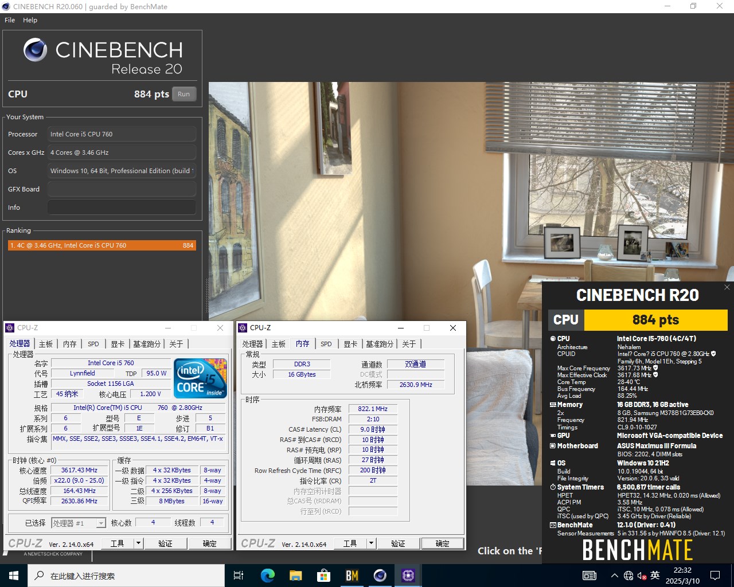Open 基准跑分 tab in CPU-Z memory window
Viewport: 734px width, 587px height.
pos(380,344)
